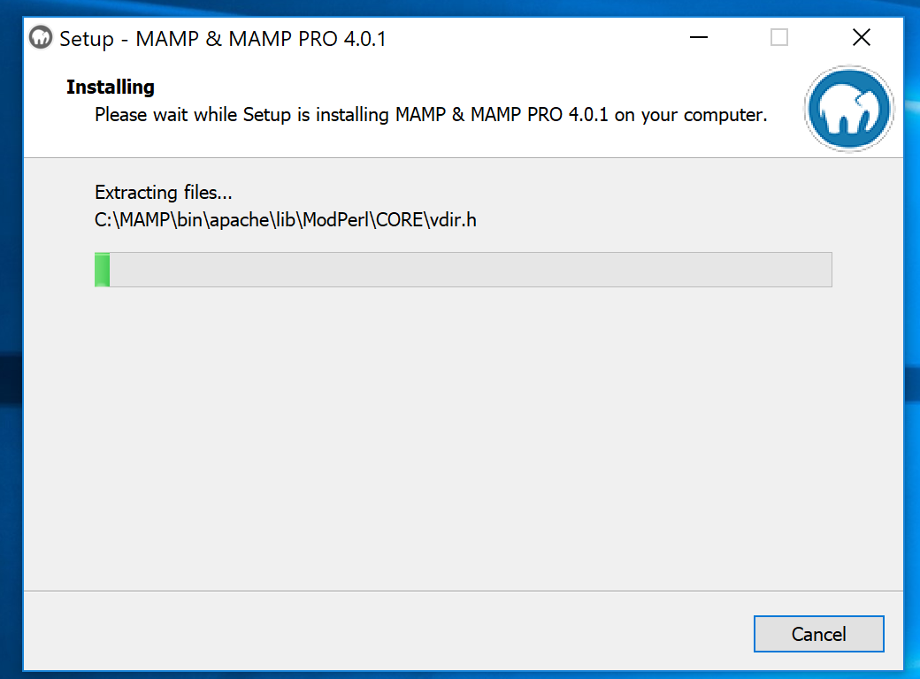Click the green filled part of progress bar

[x=102, y=270]
